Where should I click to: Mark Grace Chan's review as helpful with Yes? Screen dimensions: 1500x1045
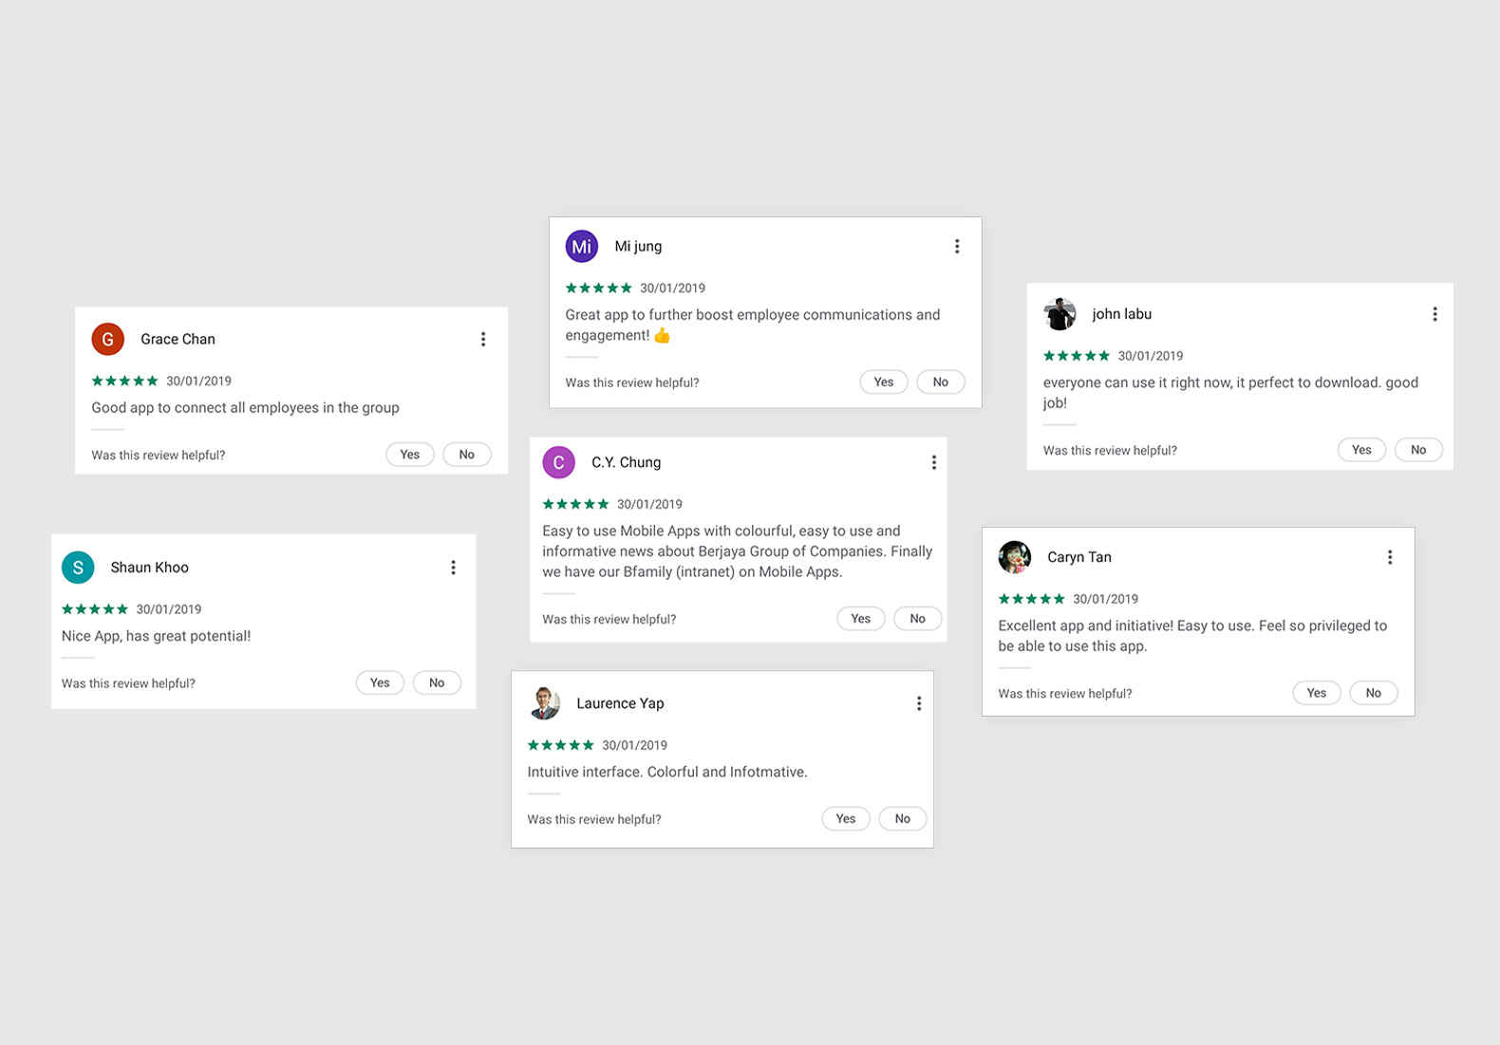(410, 455)
